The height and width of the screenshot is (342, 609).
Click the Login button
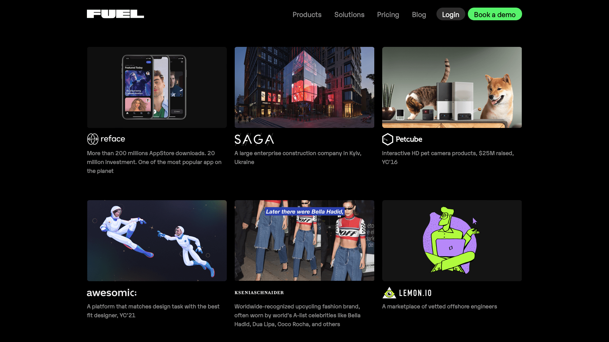click(x=450, y=14)
